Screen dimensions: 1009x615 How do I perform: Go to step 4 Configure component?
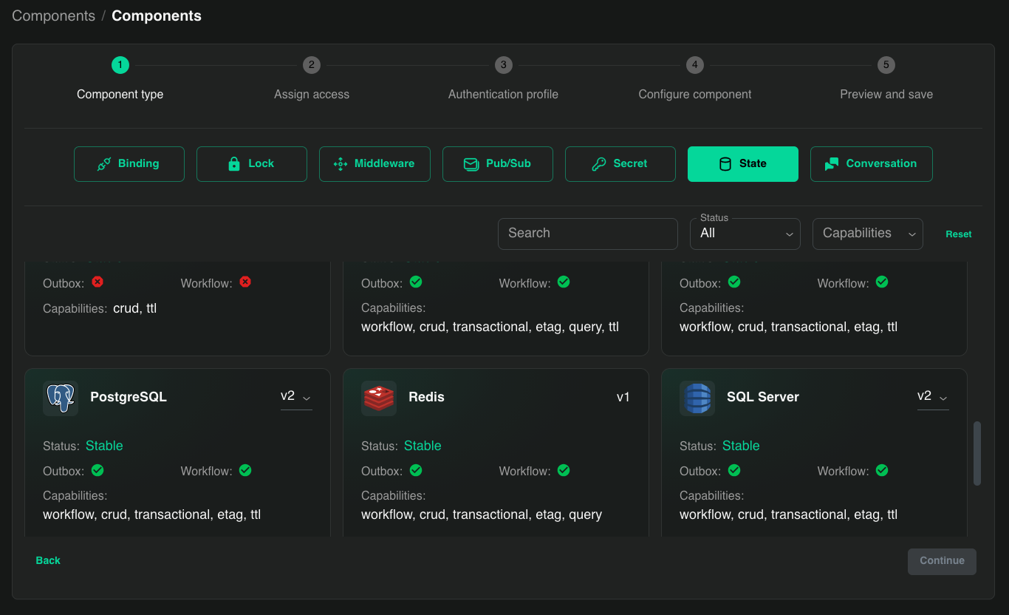(695, 80)
